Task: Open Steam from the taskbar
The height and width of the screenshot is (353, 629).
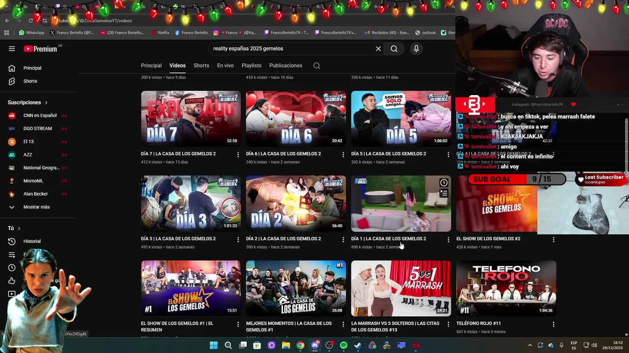Action: tap(358, 345)
